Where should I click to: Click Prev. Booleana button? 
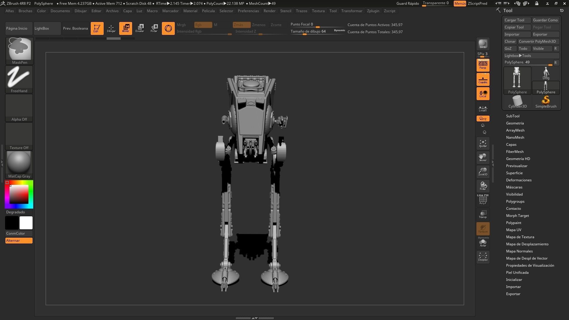[76, 28]
